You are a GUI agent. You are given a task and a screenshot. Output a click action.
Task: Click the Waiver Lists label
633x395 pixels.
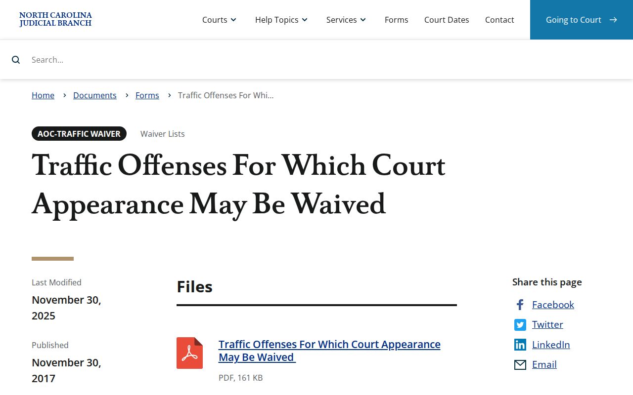[163, 134]
